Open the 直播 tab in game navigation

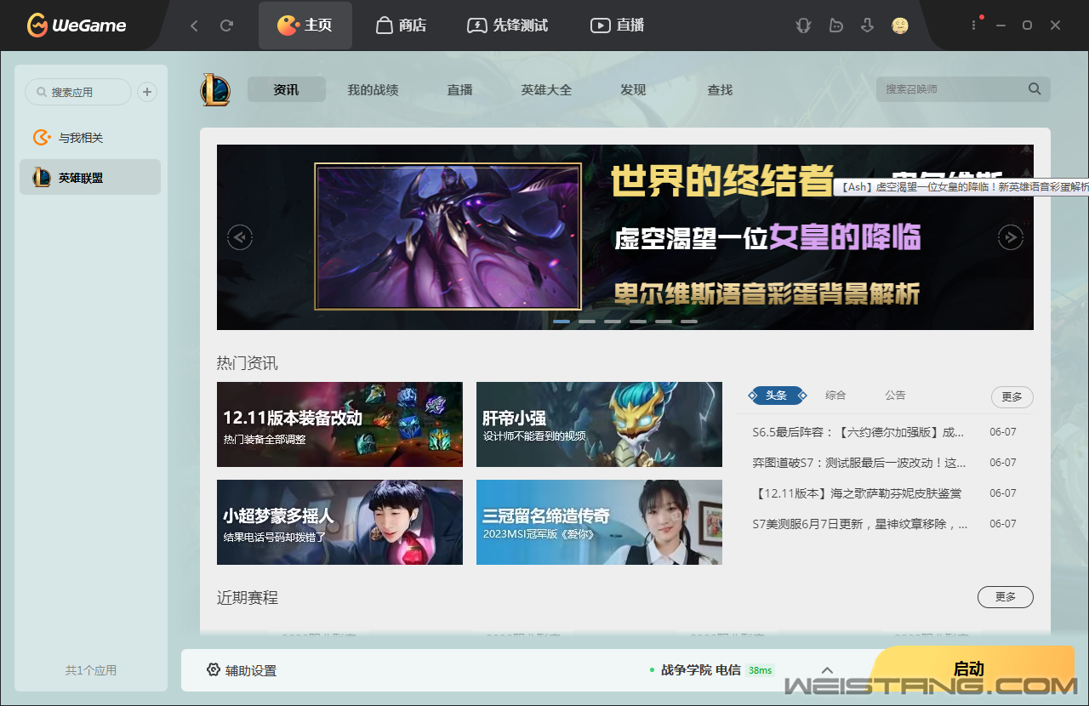pyautogui.click(x=460, y=89)
